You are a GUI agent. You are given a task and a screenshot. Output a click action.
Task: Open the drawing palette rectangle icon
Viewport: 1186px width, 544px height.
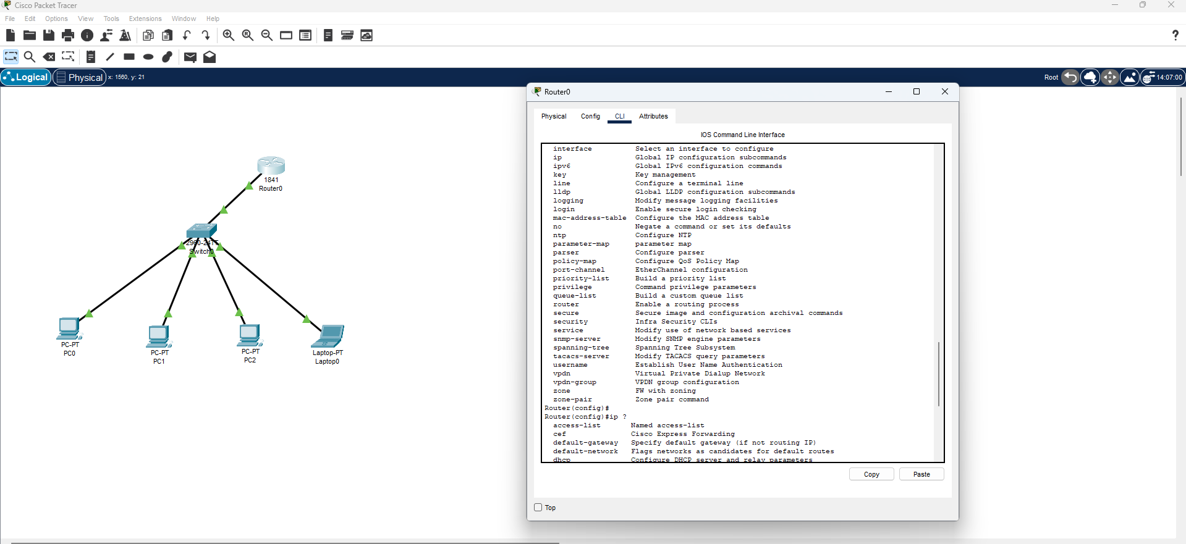(286, 35)
